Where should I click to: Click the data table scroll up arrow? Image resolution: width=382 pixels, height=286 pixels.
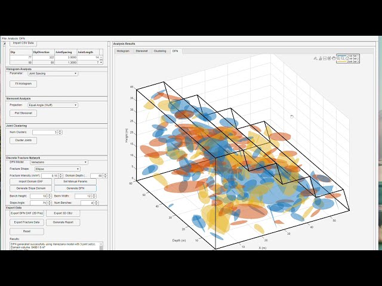coord(101,57)
